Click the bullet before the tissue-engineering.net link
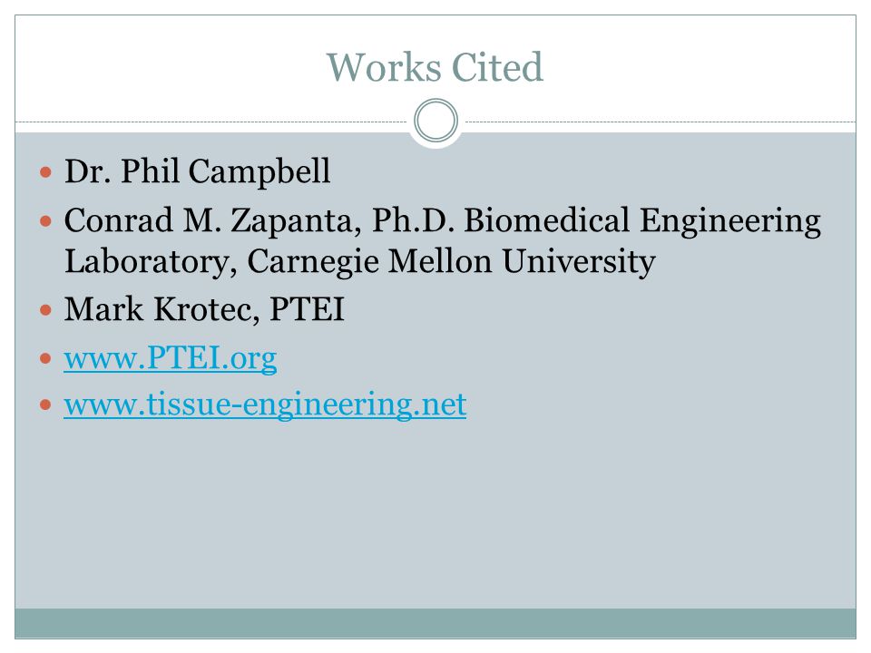 coord(46,404)
